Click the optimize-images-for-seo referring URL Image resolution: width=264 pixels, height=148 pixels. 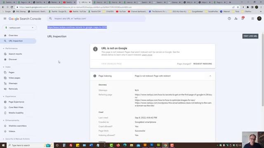coord(165,100)
